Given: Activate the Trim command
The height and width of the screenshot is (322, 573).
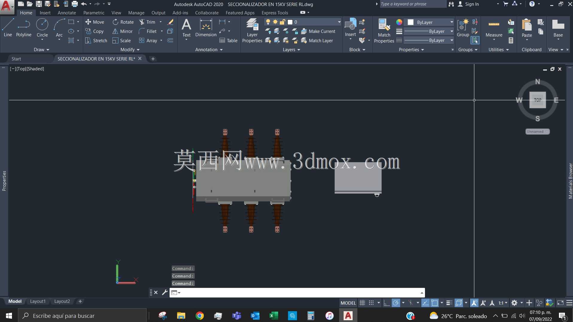Looking at the screenshot, I should [147, 22].
